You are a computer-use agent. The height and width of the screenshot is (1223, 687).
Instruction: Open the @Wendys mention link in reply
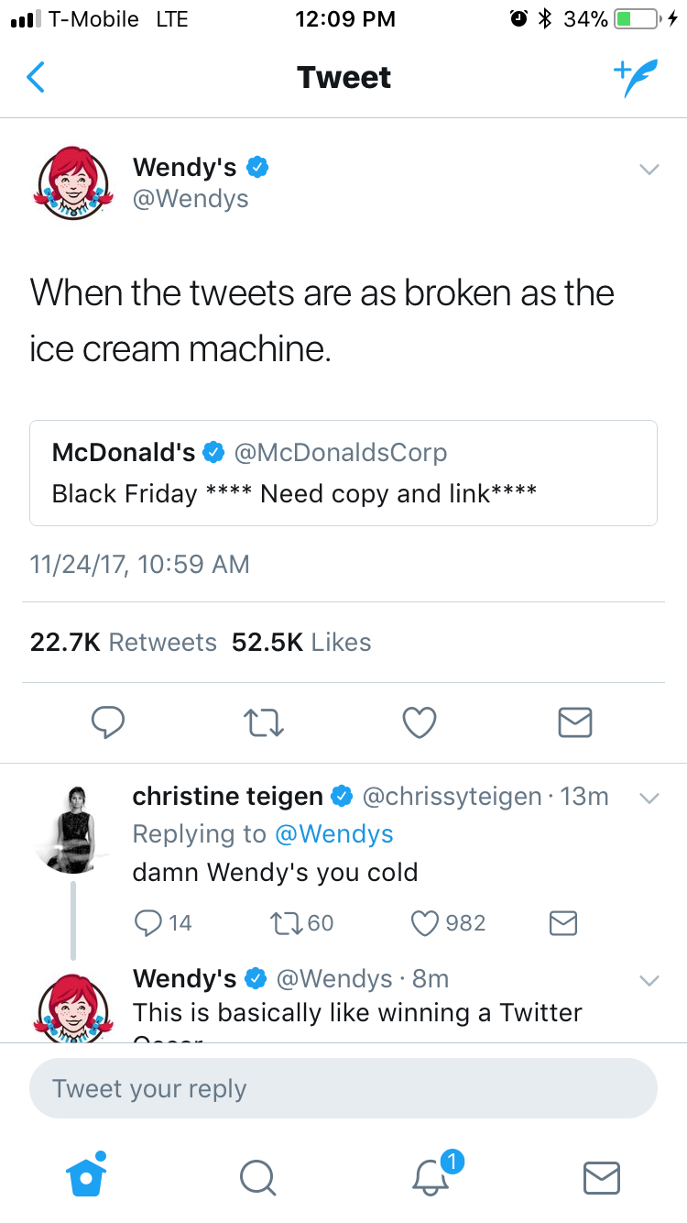[333, 834]
